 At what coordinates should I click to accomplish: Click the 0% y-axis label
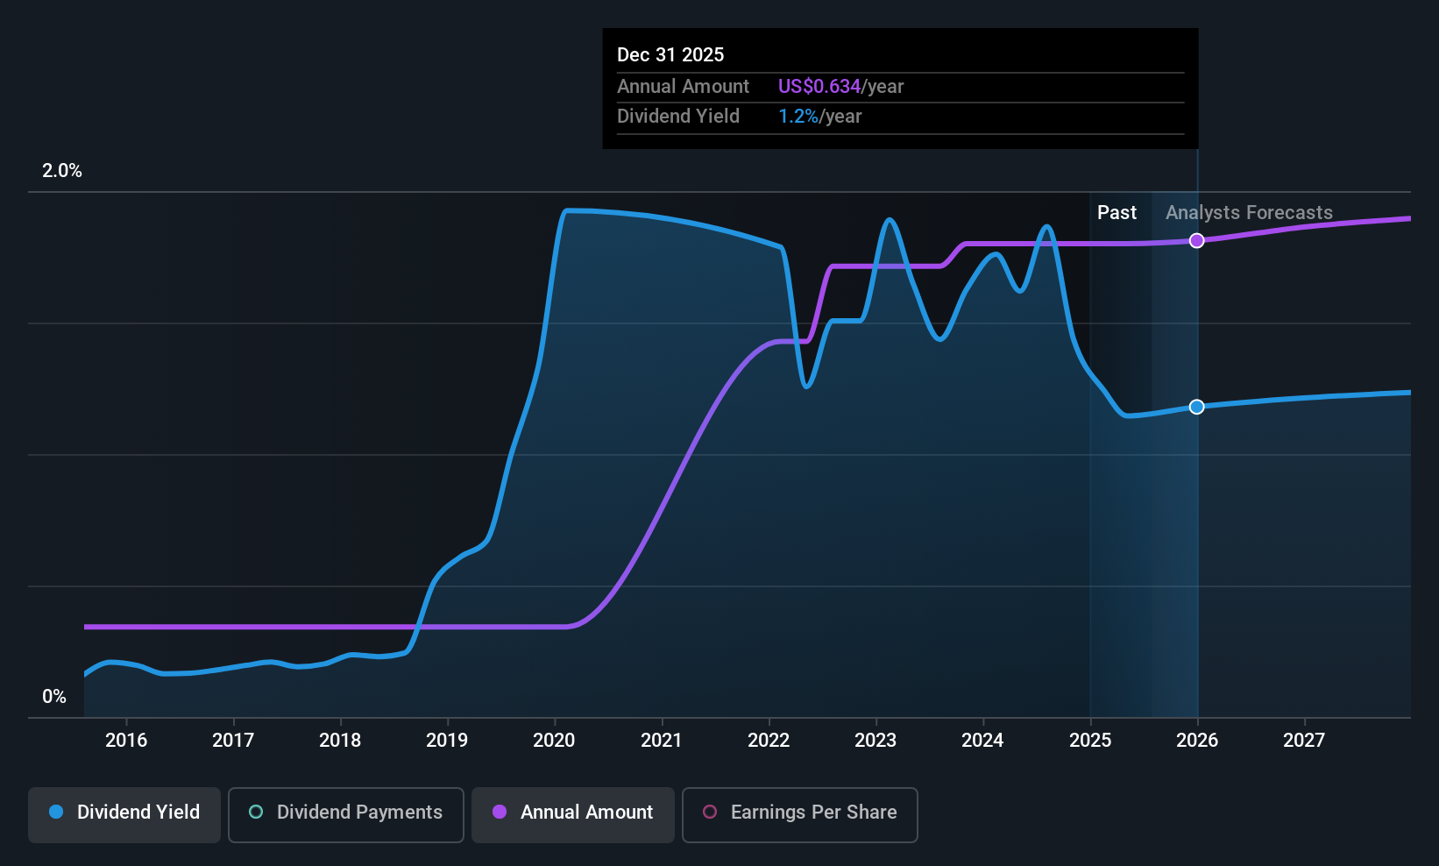point(54,697)
